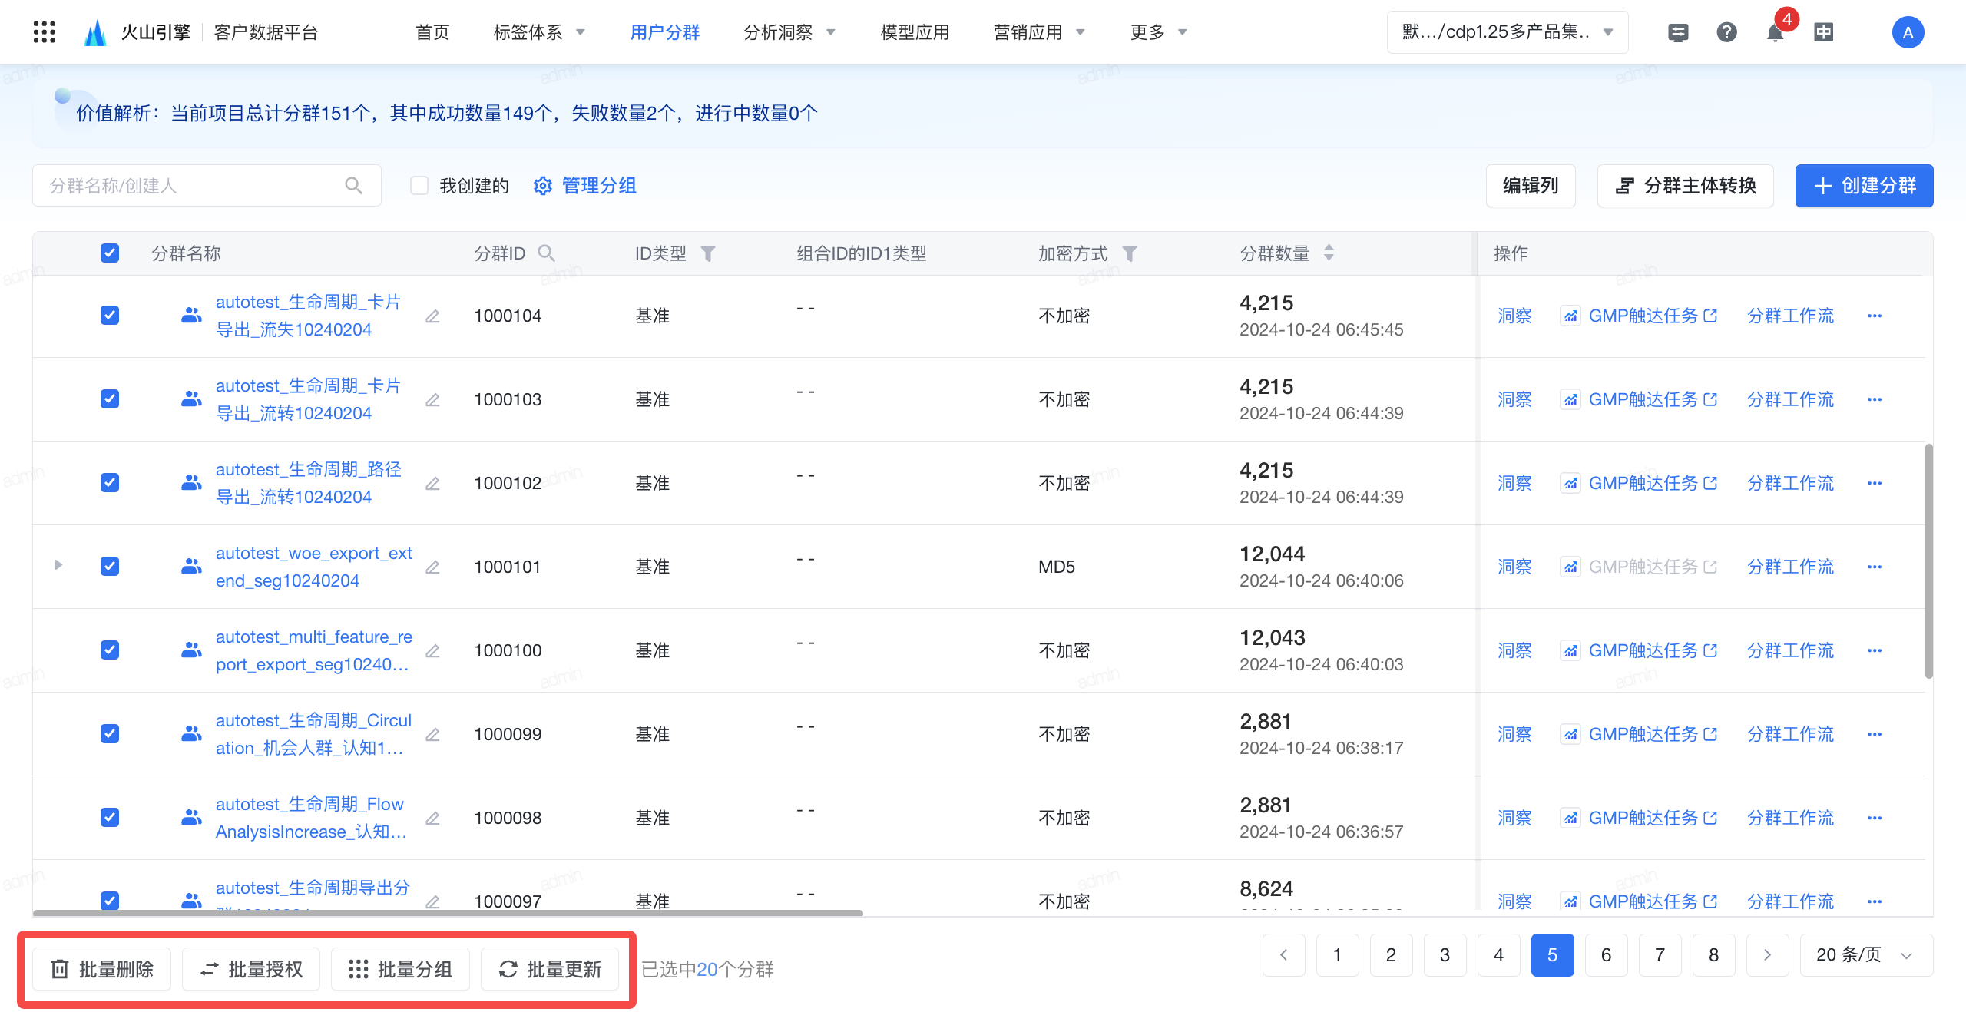Open 洞察 for segment 1000104

pyautogui.click(x=1514, y=316)
